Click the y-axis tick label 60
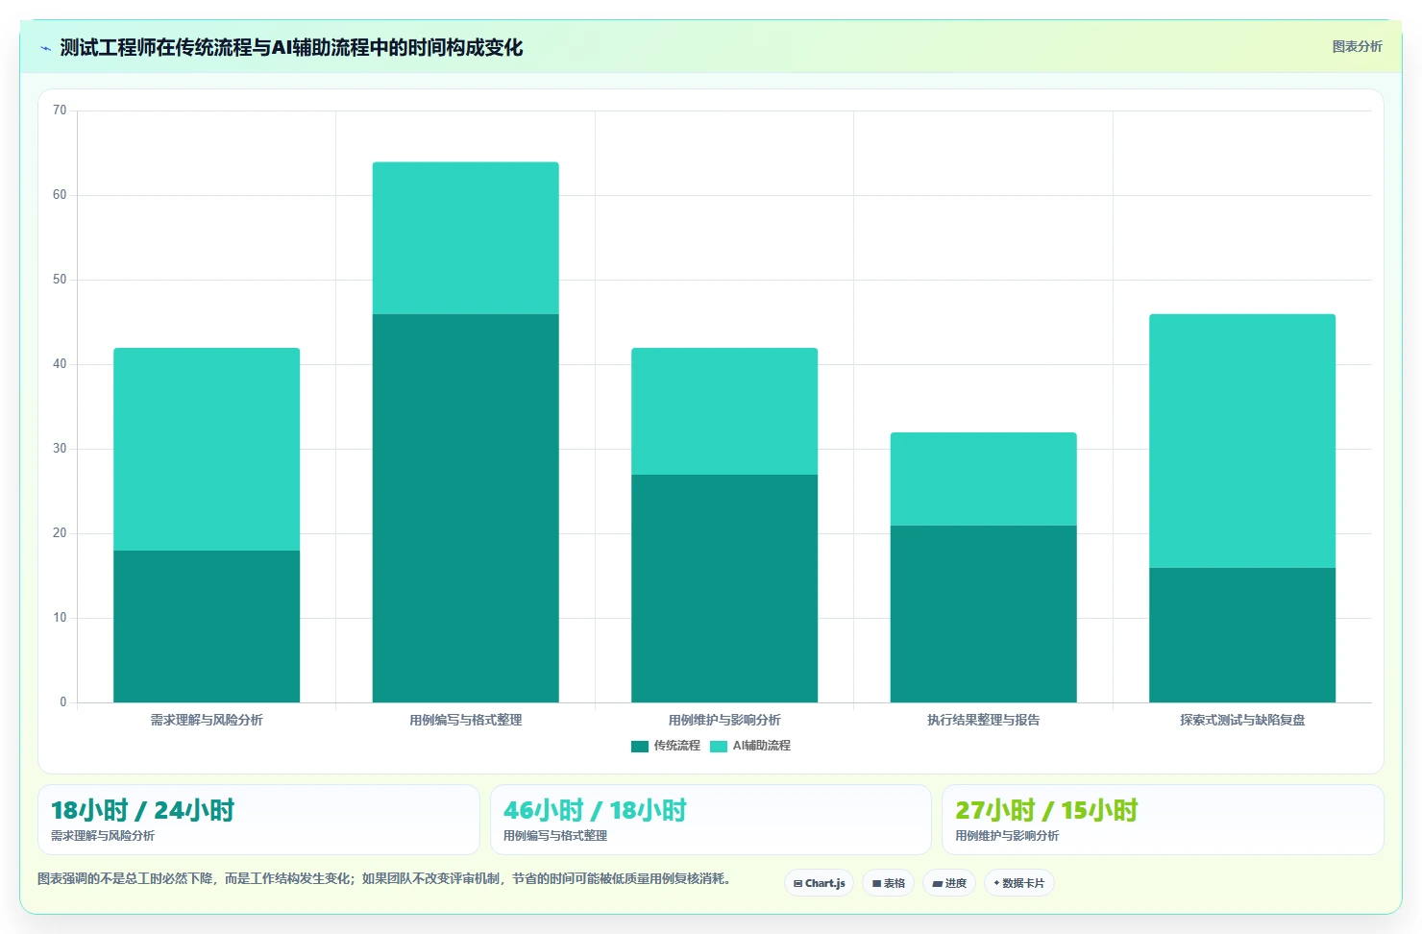This screenshot has height=934, width=1422. [60, 195]
